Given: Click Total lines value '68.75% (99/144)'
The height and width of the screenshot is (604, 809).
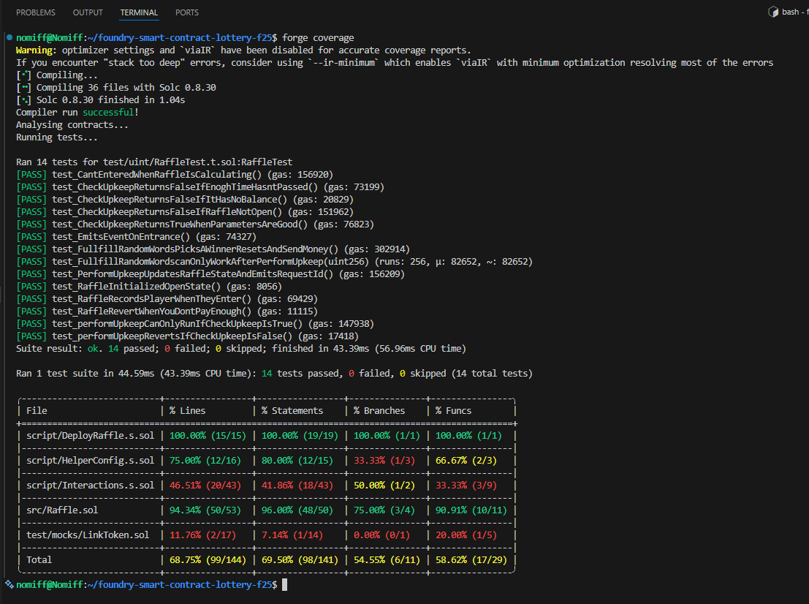Looking at the screenshot, I should coord(208,559).
